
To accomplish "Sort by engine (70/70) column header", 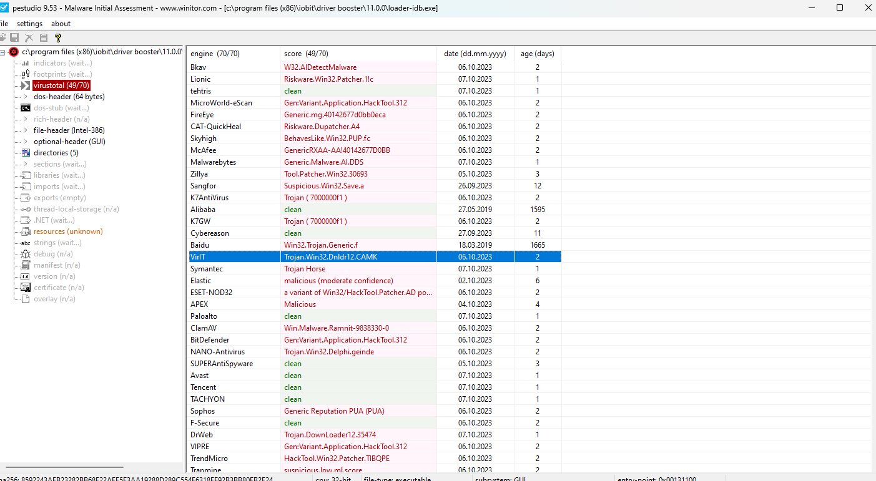I will click(234, 54).
